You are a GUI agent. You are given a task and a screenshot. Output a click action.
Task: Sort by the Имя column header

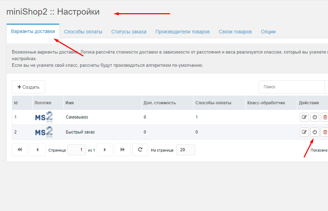[x=103, y=103]
